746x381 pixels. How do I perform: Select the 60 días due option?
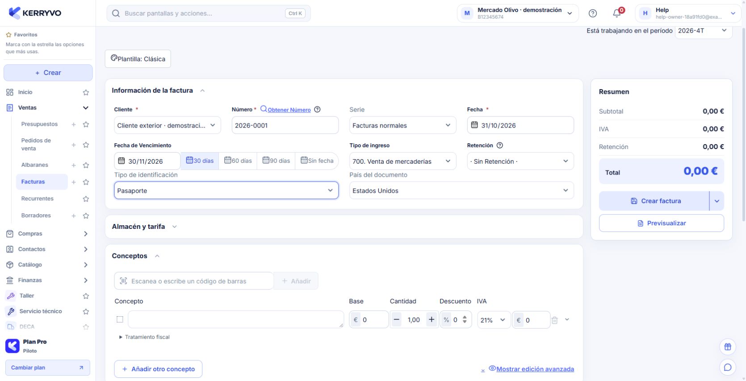click(238, 161)
